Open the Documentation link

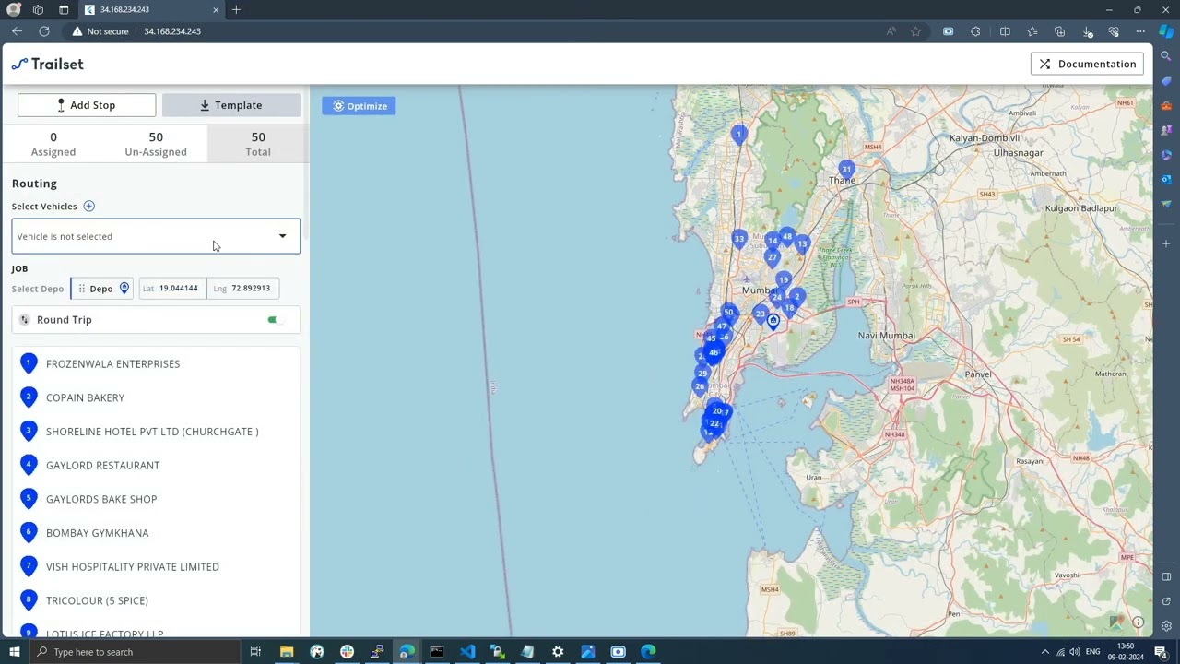[x=1088, y=64]
